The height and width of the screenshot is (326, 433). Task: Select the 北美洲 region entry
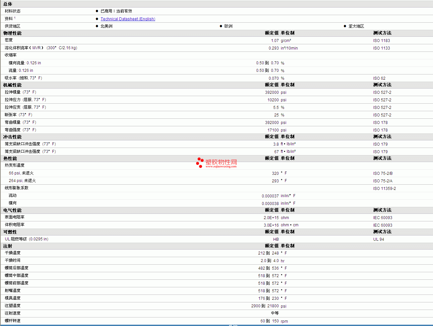click(106, 26)
